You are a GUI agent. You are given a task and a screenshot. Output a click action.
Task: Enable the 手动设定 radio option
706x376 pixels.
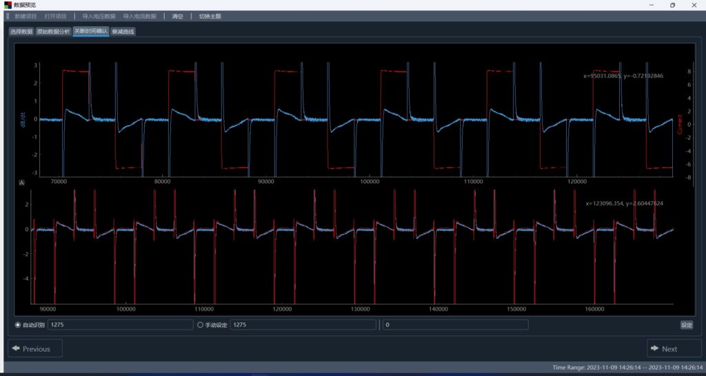201,324
